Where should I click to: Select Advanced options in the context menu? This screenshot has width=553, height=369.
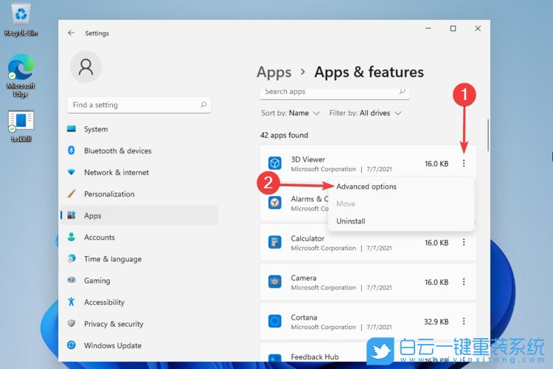[x=366, y=187]
